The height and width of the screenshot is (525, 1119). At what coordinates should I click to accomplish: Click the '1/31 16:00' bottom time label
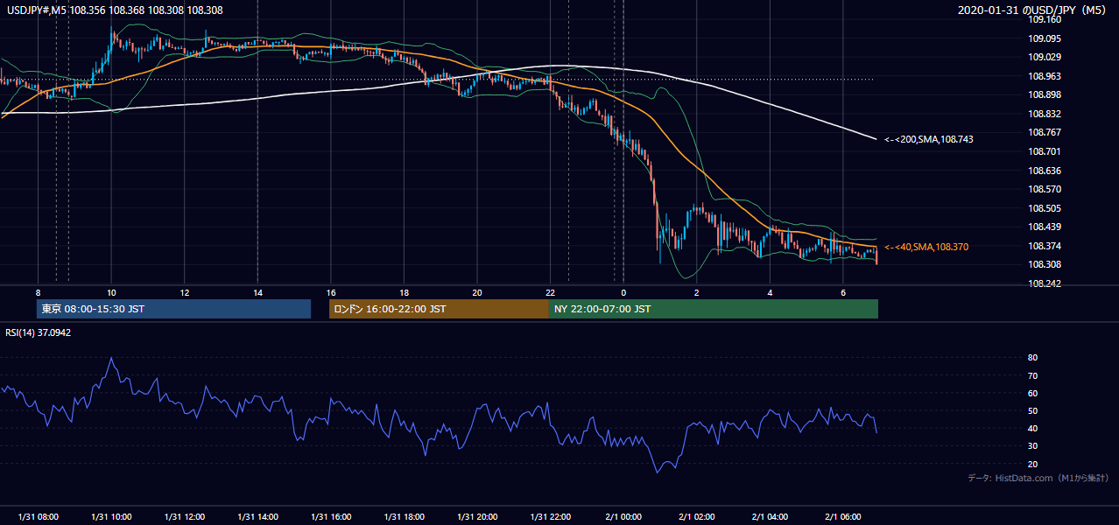[x=330, y=517]
